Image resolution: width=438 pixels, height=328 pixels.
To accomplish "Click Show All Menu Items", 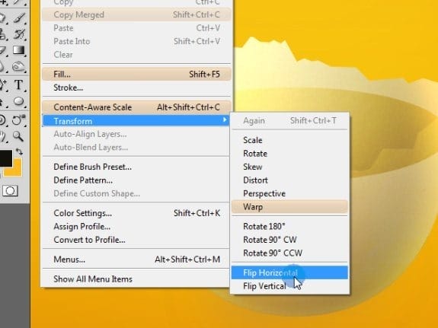I will [x=136, y=279].
